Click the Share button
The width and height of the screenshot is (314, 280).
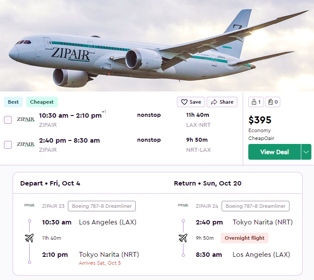coord(222,102)
